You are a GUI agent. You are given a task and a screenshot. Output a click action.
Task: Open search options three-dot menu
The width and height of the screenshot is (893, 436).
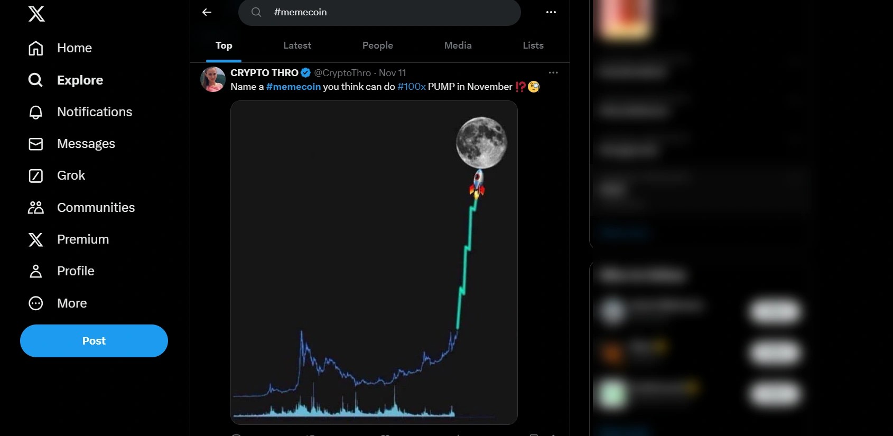551,12
